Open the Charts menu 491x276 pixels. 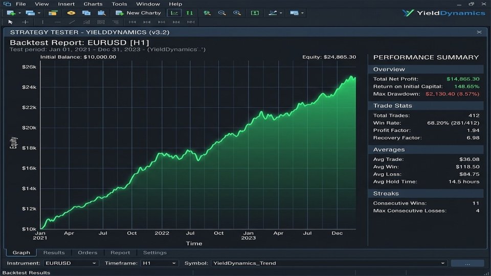(93, 4)
